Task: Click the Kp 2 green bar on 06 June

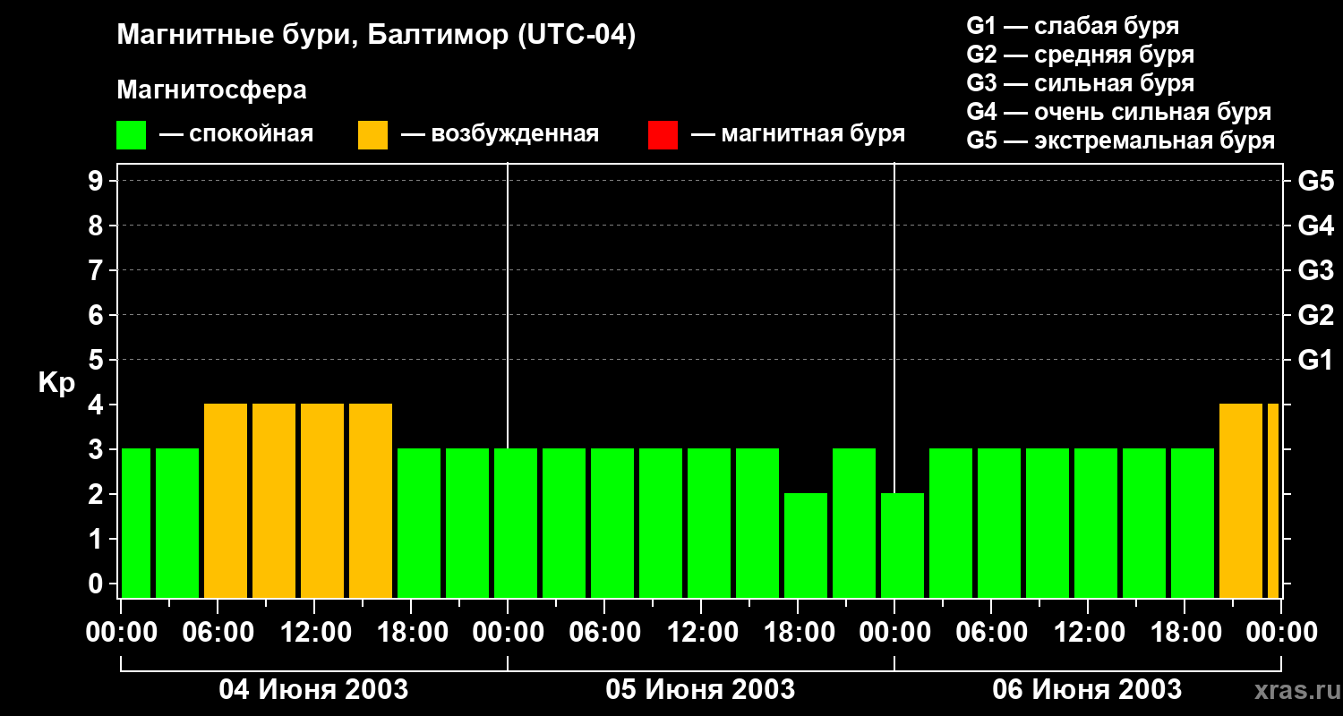Action: click(902, 545)
